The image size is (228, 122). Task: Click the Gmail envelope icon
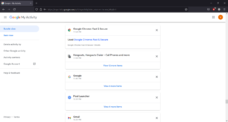click(x=69, y=118)
